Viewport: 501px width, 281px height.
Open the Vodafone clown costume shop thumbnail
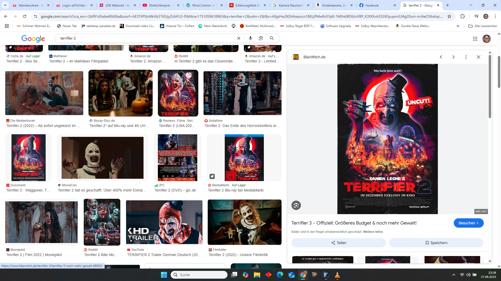[242, 93]
